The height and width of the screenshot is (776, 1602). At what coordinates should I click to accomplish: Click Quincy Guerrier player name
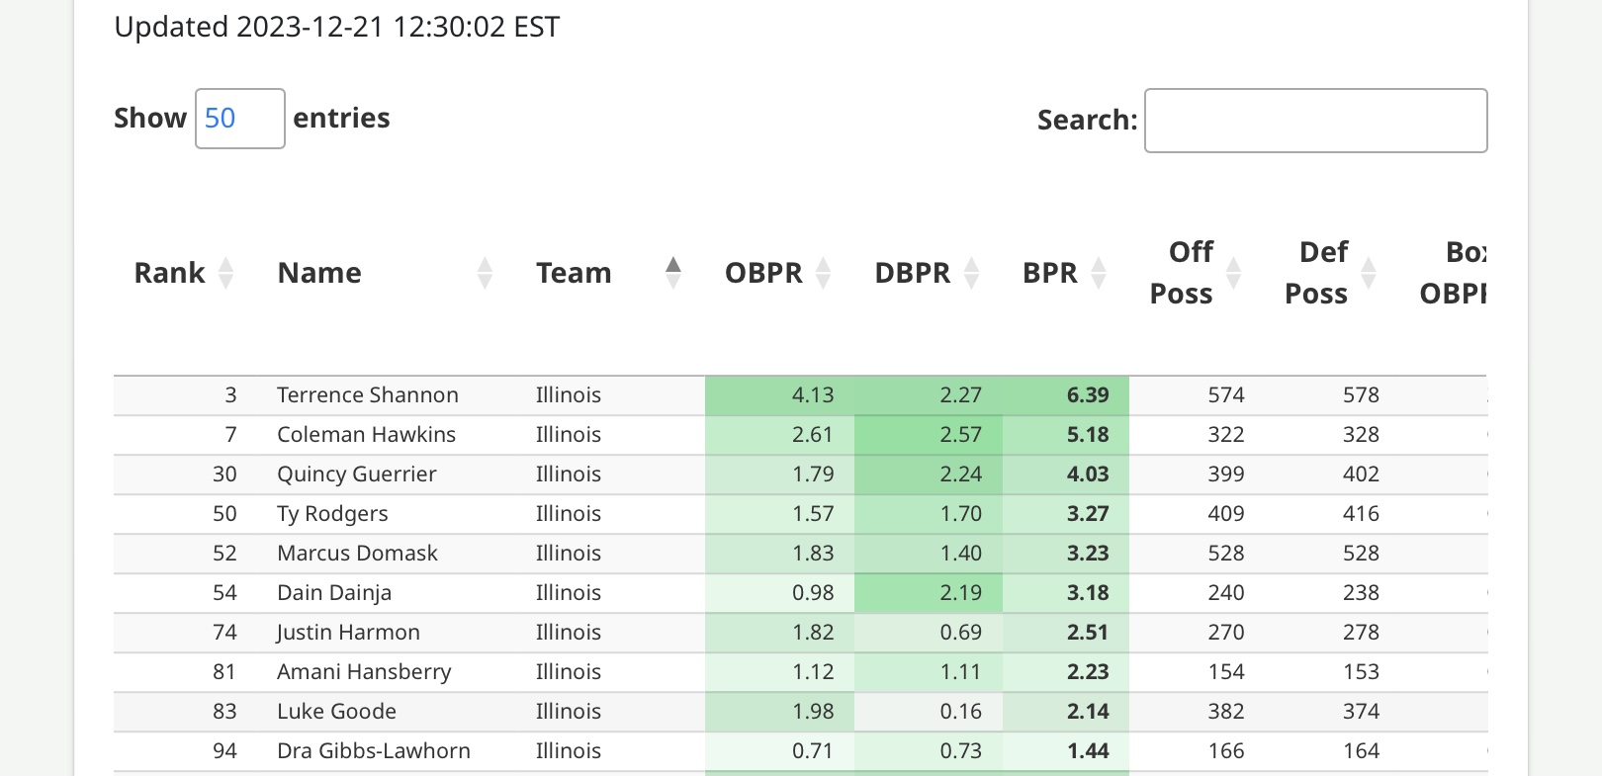[356, 474]
